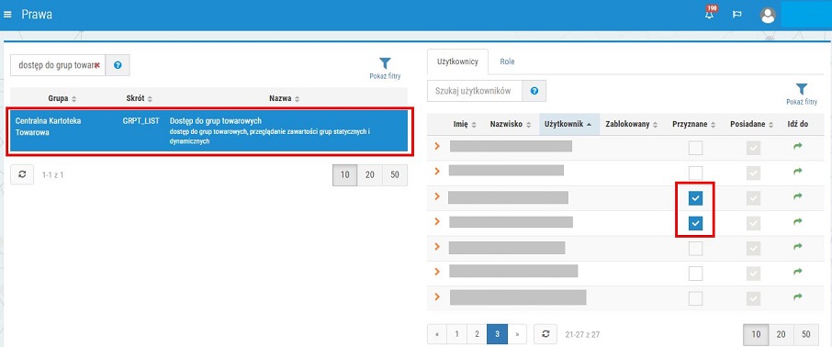Switch to the Role tab
The height and width of the screenshot is (347, 832).
507,62
